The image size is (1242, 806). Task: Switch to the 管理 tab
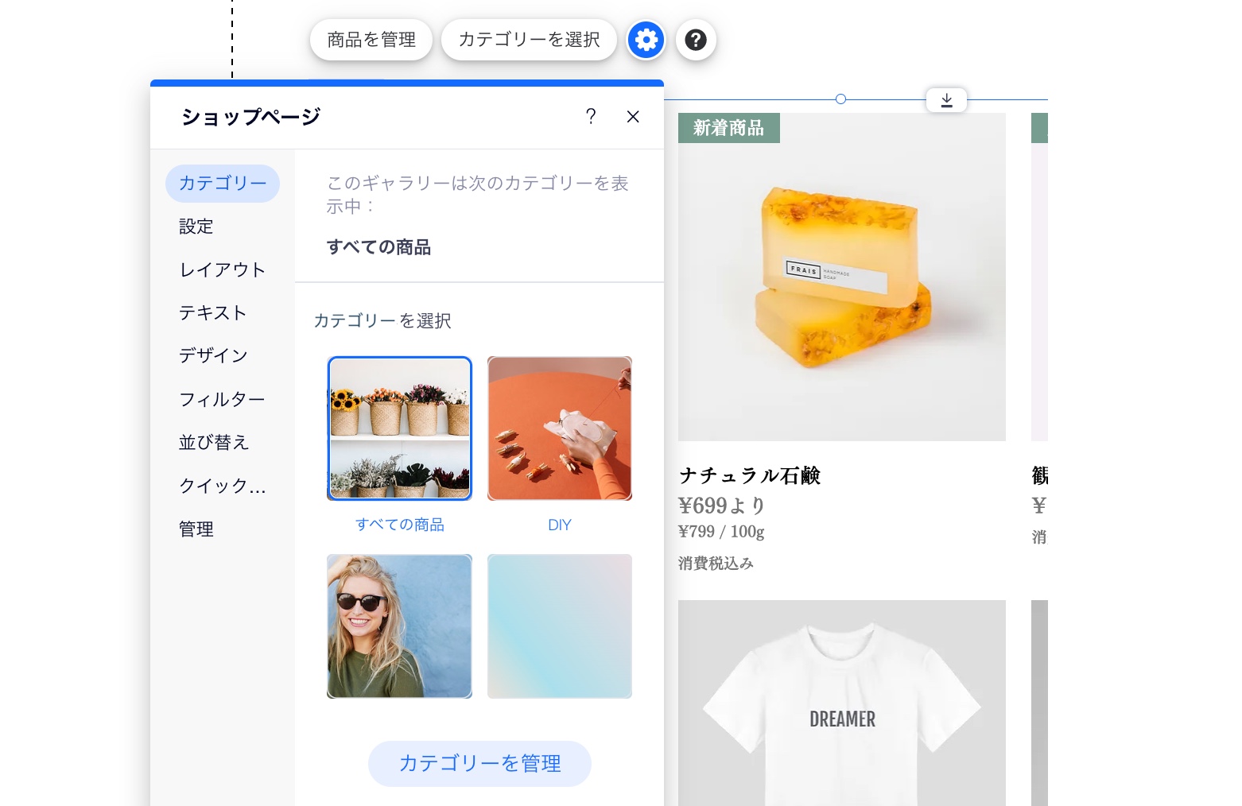pyautogui.click(x=196, y=529)
